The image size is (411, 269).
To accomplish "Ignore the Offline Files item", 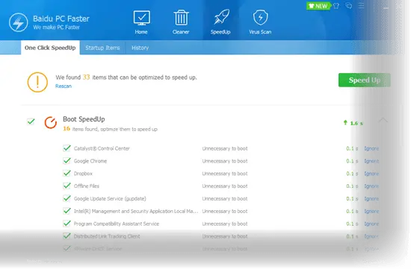I will [371, 186].
